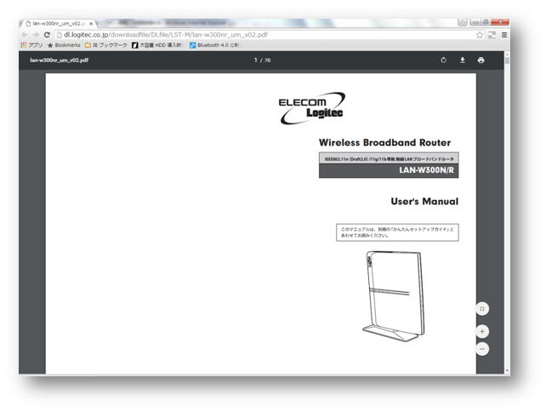Screen dimensions: 546x412
Task: Click the Wireless Broadband Router heading
Action: tap(384, 142)
